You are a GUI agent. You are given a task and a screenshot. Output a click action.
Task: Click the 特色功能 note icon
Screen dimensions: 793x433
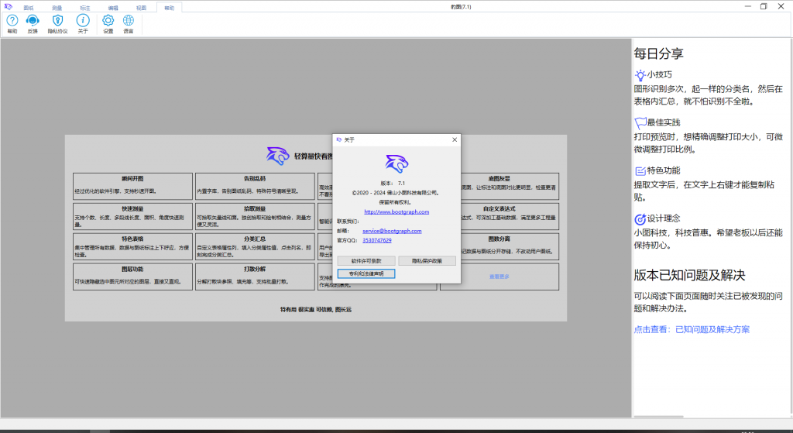pos(640,171)
